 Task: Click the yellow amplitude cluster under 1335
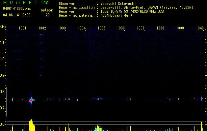coord(98,128)
